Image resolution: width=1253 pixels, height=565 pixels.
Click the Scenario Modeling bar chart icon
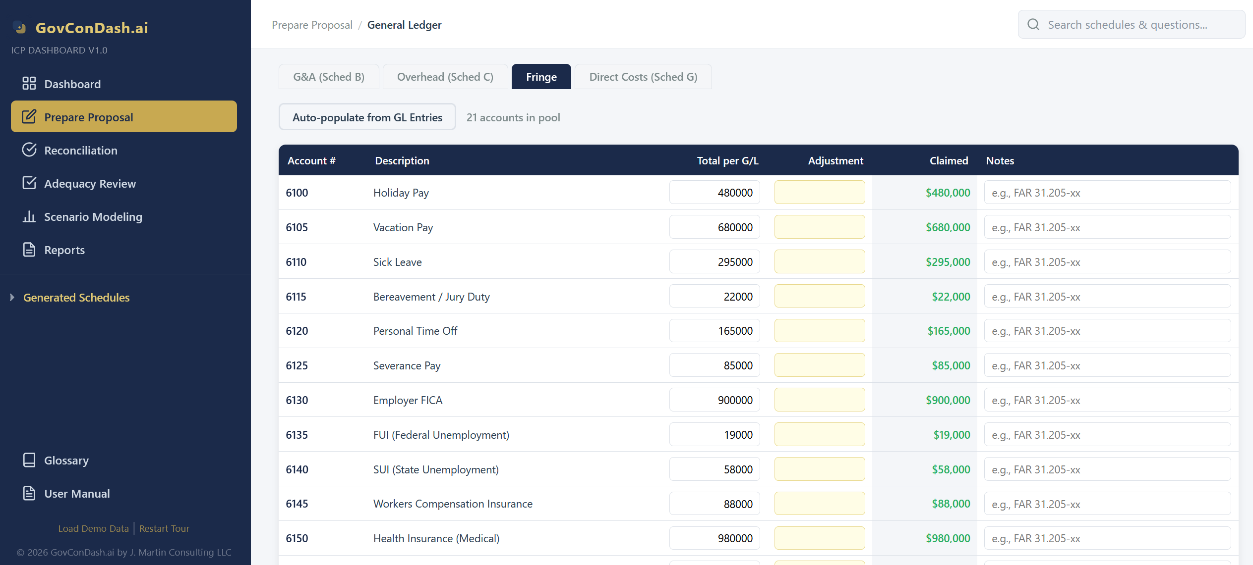click(29, 216)
